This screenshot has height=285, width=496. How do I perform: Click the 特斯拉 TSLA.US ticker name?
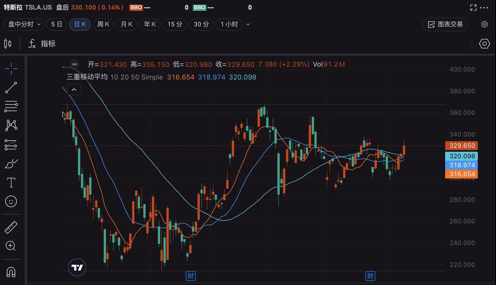28,7
